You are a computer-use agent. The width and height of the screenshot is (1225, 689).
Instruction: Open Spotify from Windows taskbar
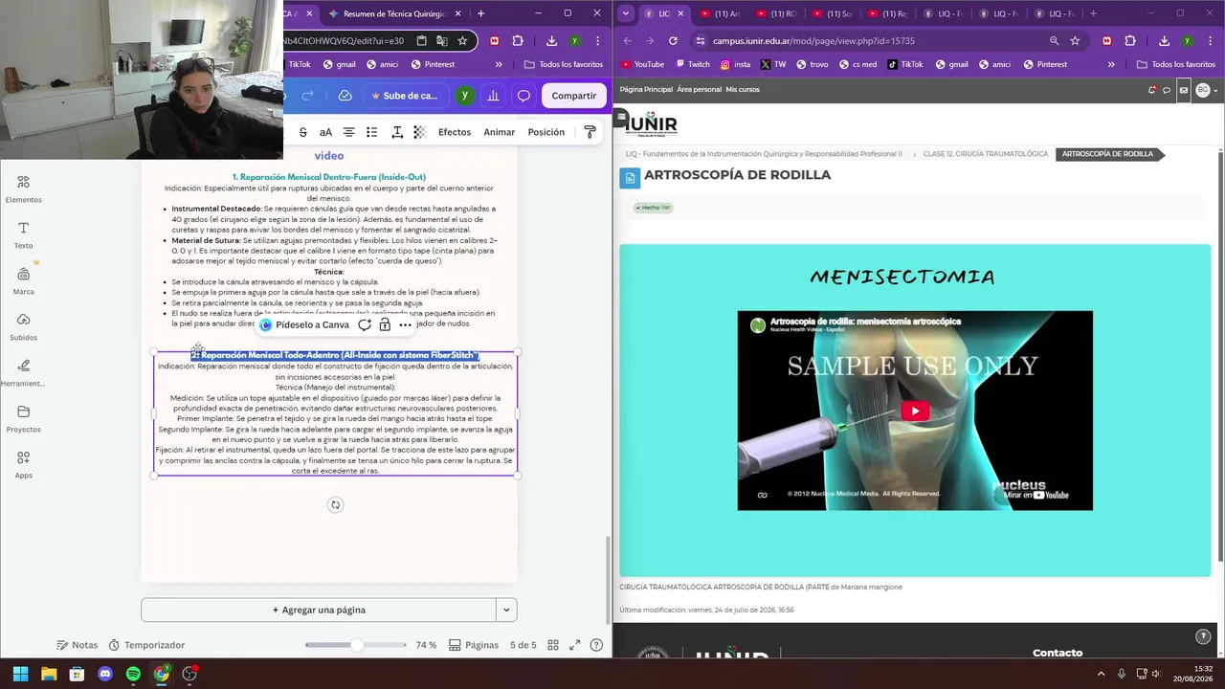133,674
